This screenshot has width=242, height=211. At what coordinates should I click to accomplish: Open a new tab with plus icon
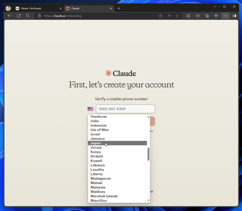coord(119,8)
